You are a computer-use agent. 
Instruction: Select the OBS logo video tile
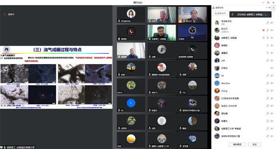click(192, 33)
